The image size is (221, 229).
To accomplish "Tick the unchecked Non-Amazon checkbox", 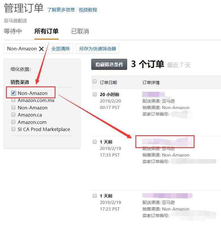I will (x=13, y=108).
